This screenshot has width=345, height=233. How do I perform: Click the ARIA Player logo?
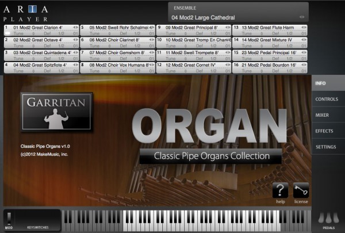point(26,14)
